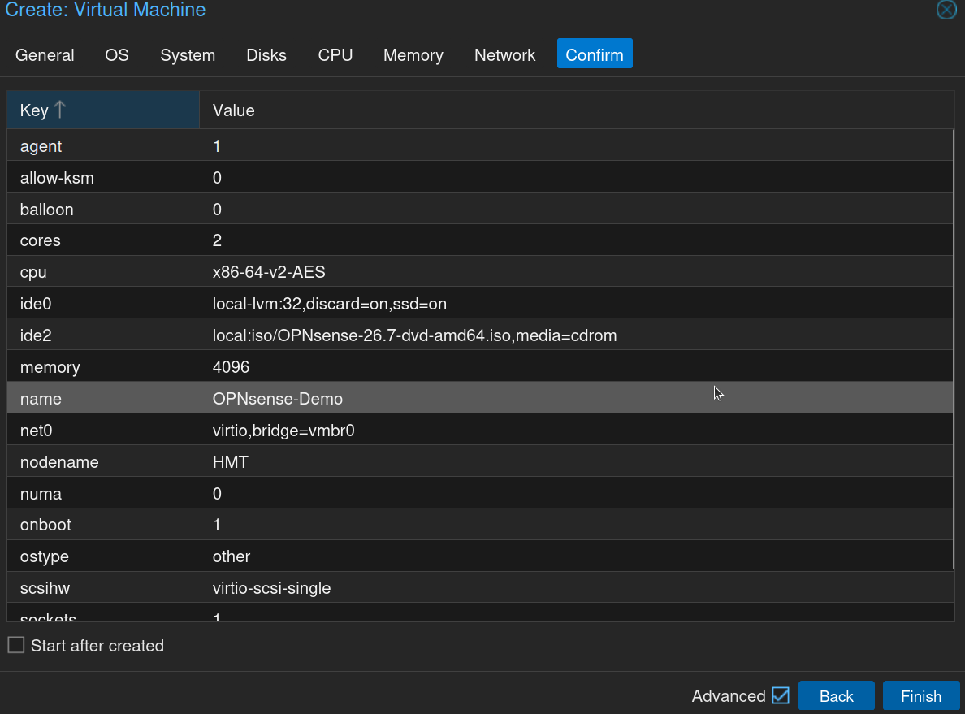
Task: Click the memory value 4096
Action: tap(231, 367)
